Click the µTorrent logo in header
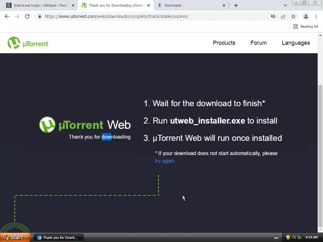The image size is (323, 242). [x=28, y=43]
